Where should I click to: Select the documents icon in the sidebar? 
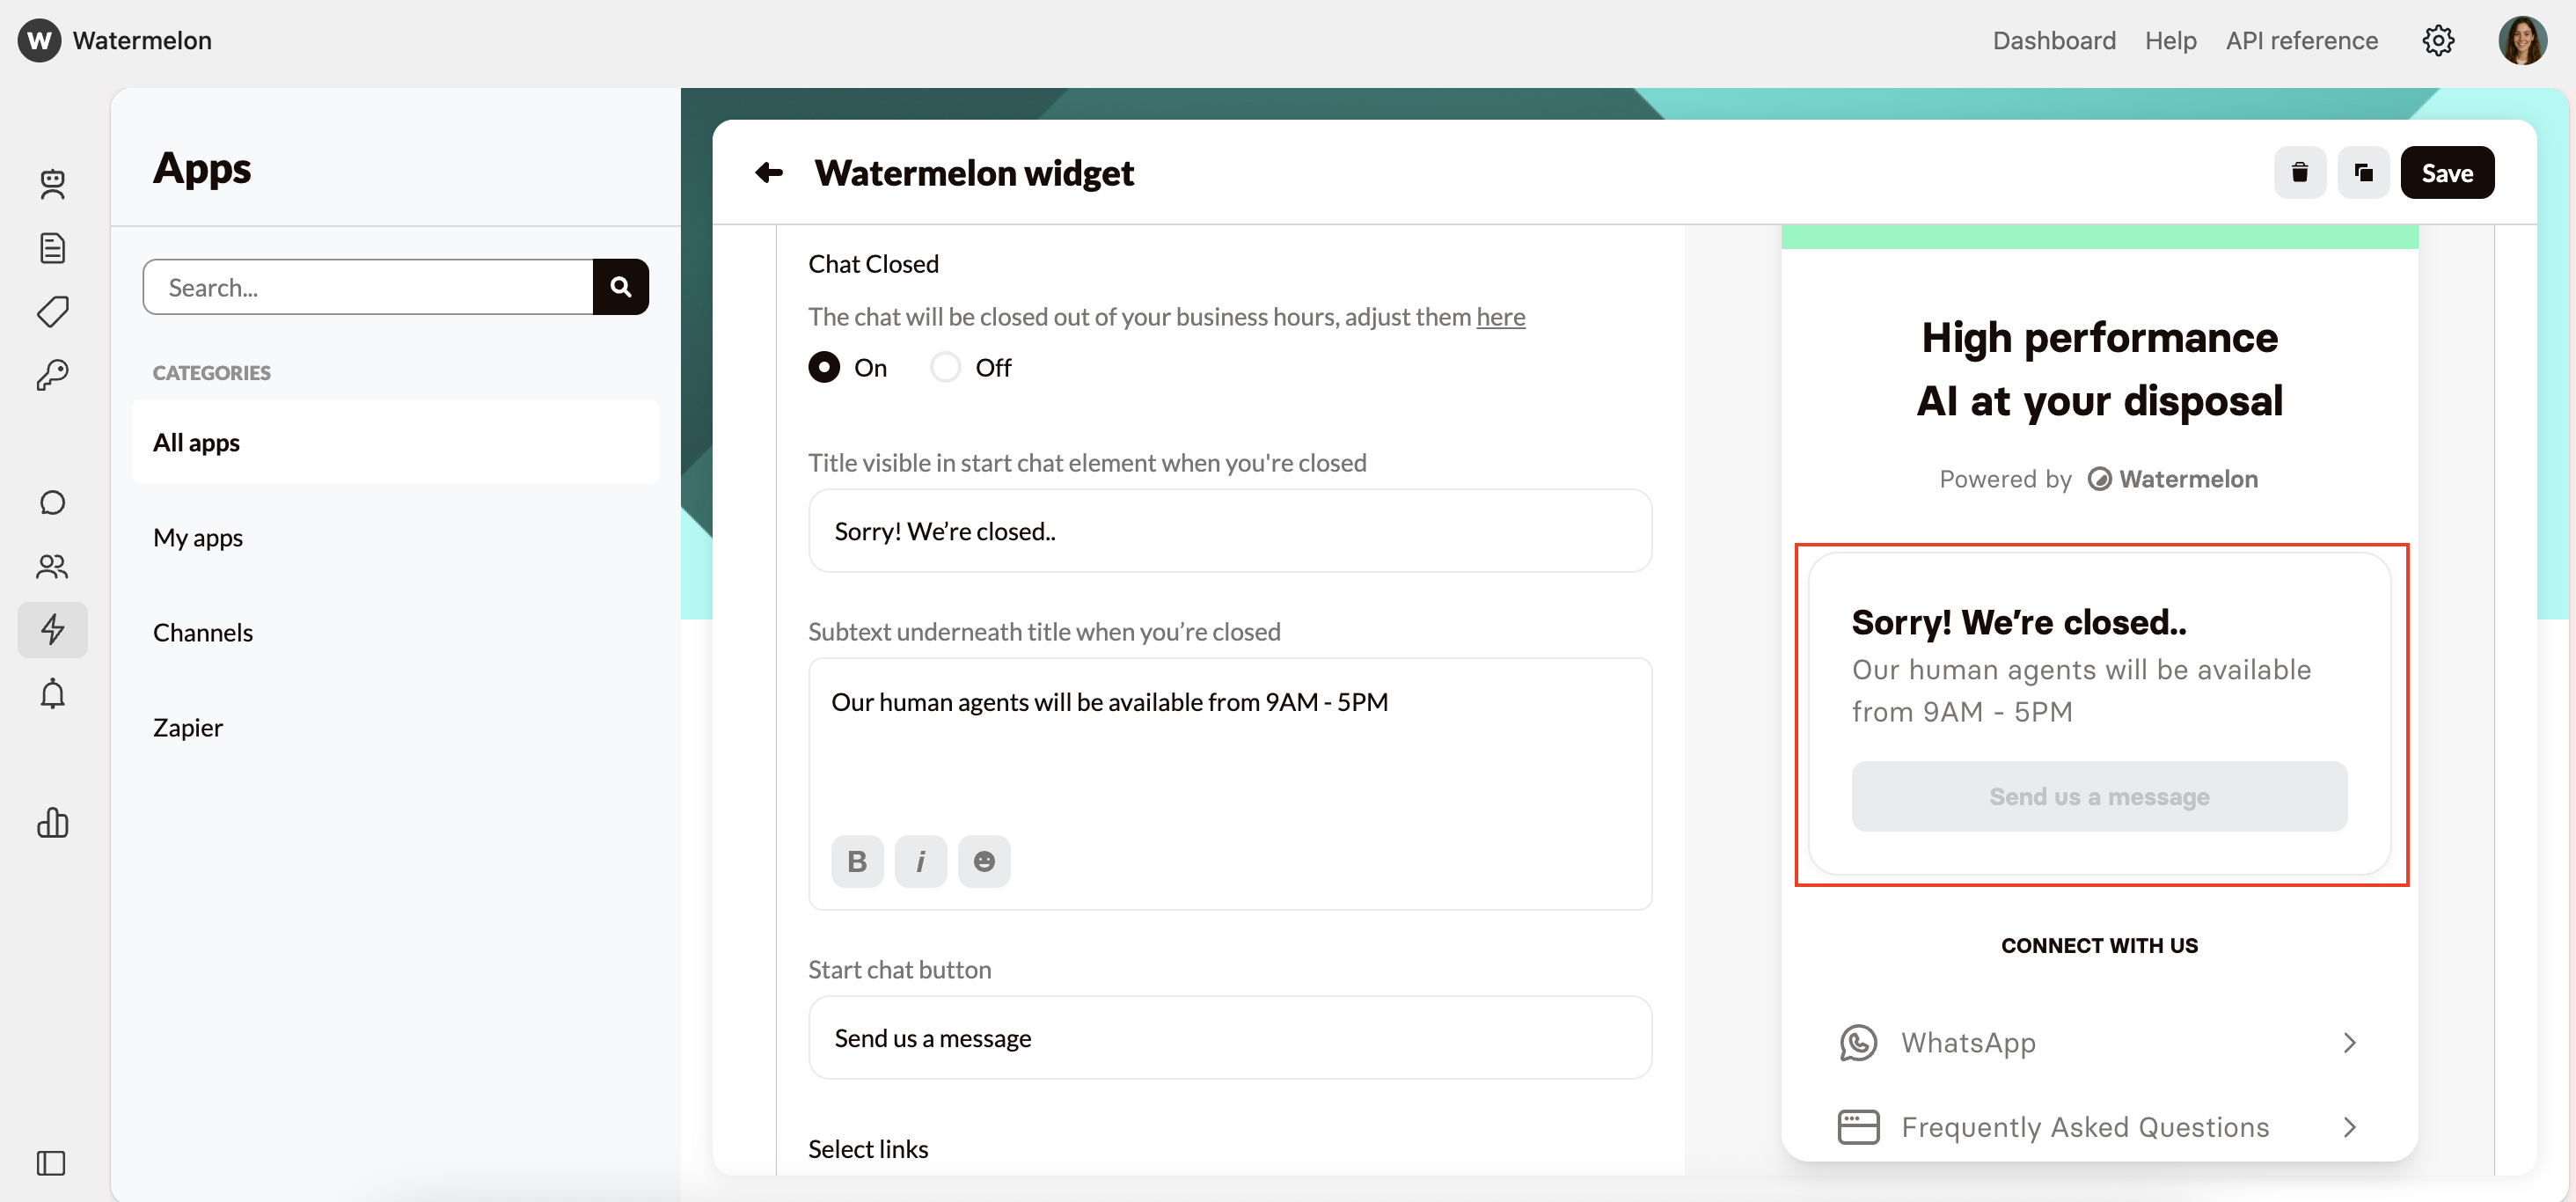[x=52, y=248]
